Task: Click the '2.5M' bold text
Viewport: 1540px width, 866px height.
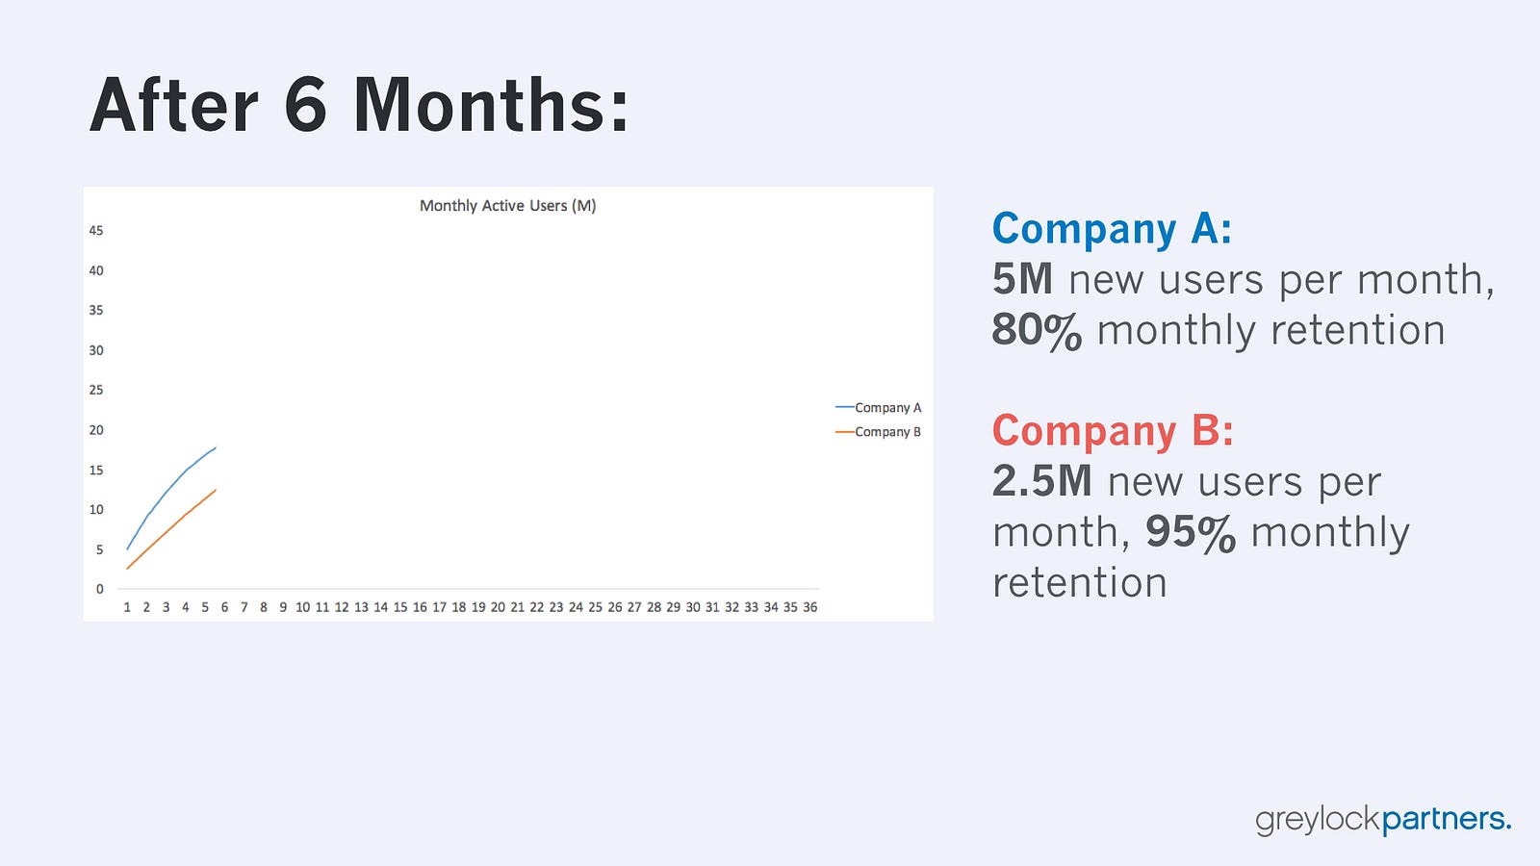Action: click(x=1042, y=481)
